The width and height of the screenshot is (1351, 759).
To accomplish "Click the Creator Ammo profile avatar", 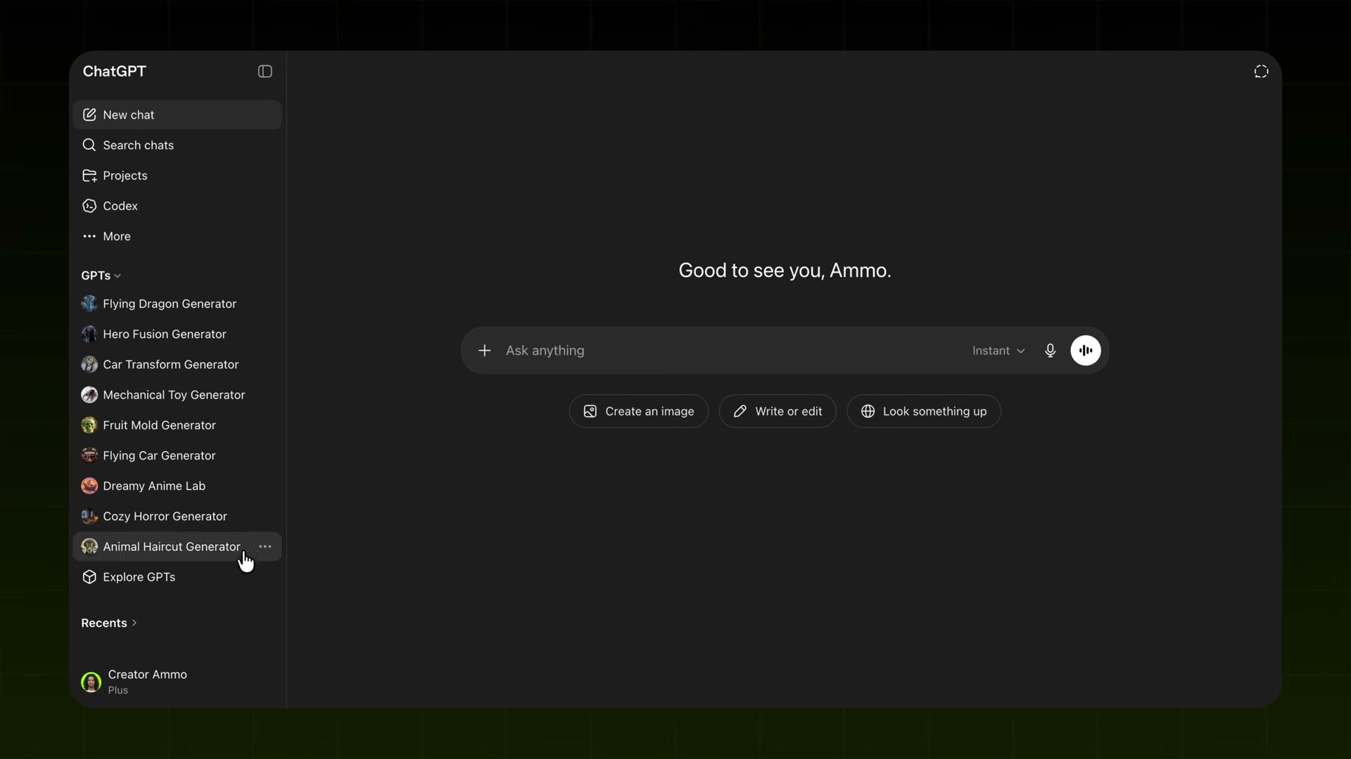I will 91,682.
